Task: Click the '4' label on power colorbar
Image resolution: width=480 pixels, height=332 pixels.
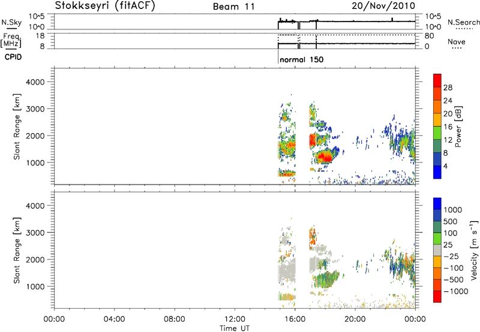Action: pyautogui.click(x=445, y=167)
